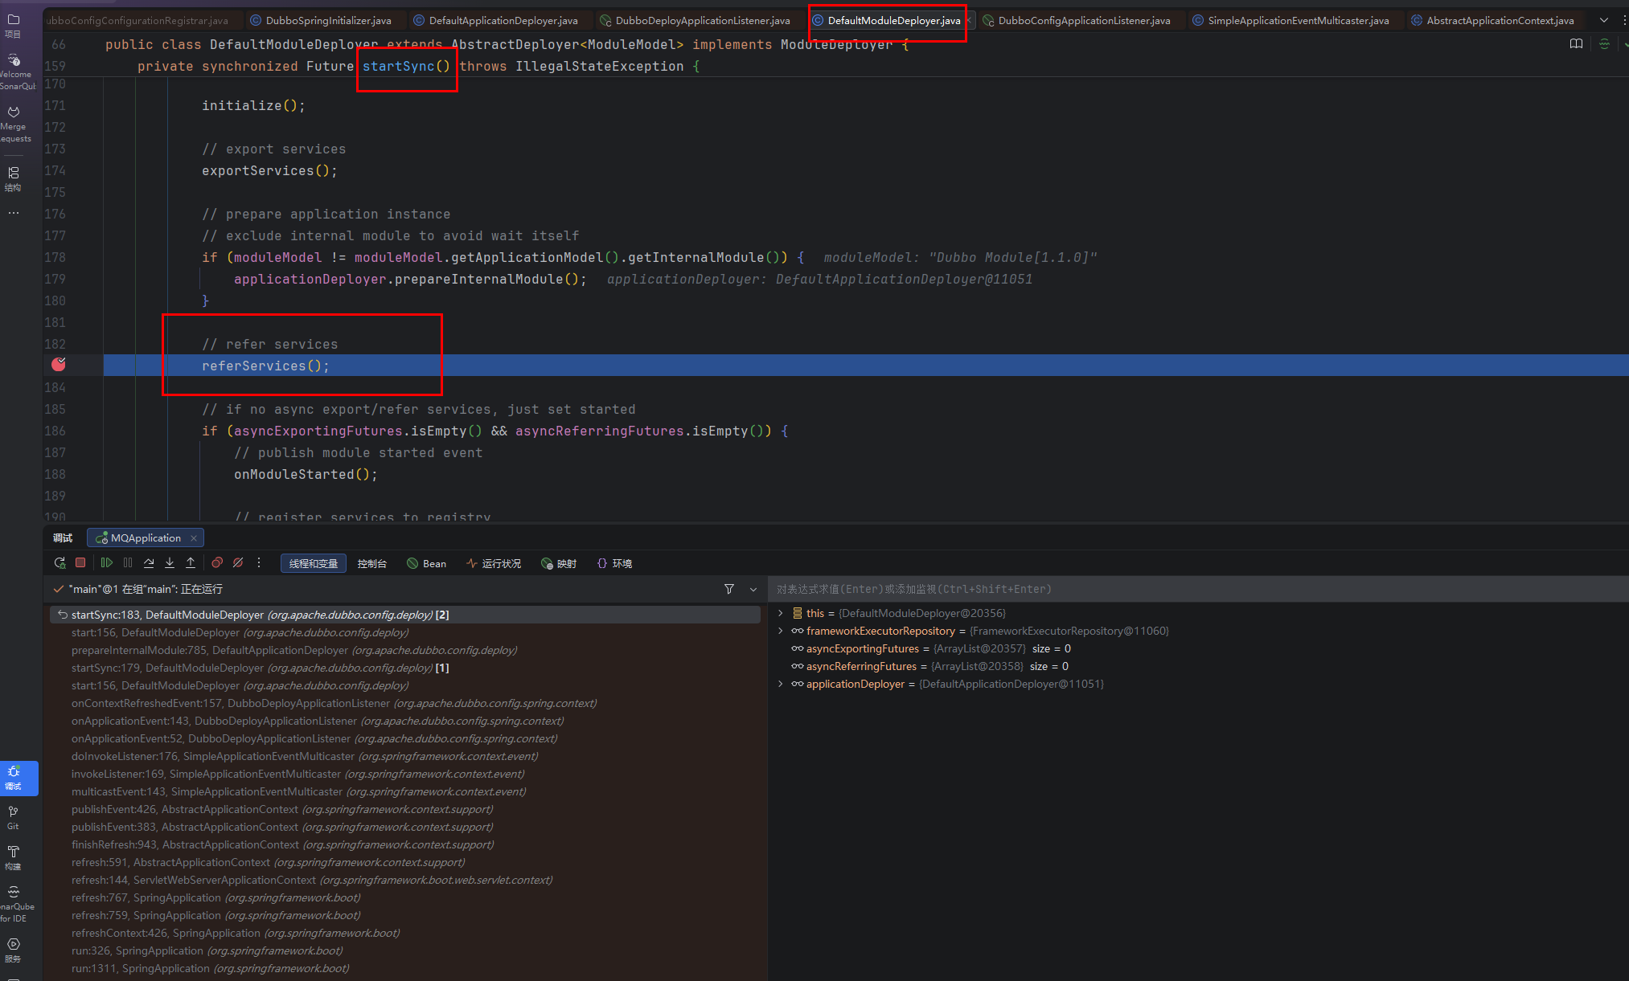Click the frames filter funnel icon
1629x981 pixels.
(729, 590)
